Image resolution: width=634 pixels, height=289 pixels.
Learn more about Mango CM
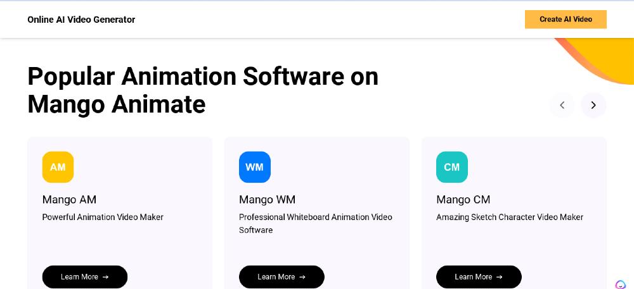479,277
